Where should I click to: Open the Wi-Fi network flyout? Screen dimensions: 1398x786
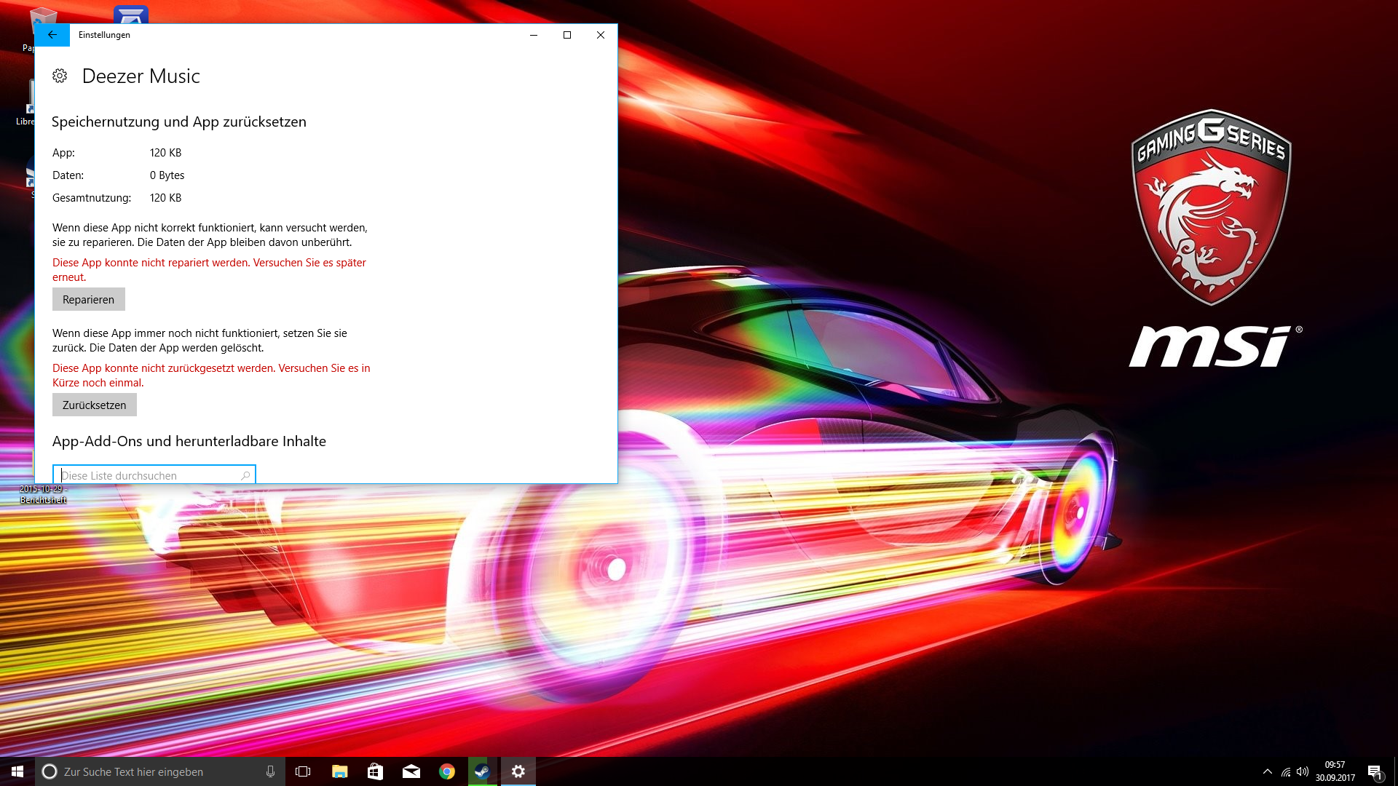click(1286, 771)
